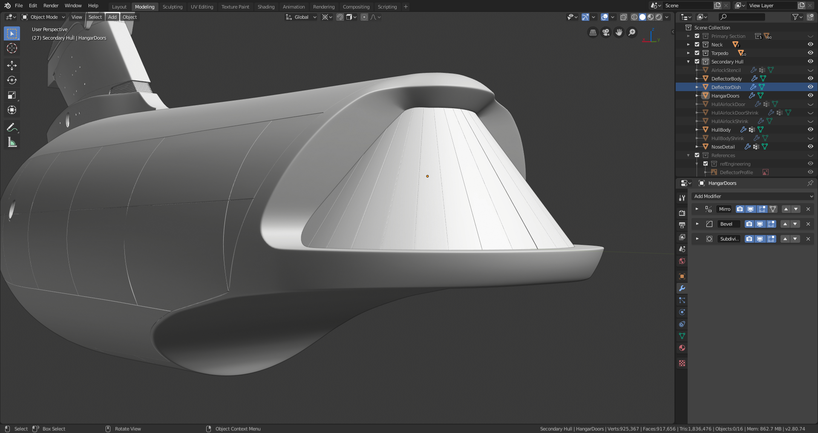Viewport: 818px width, 433px height.
Task: Open the Object Mode dropdown
Action: point(44,17)
